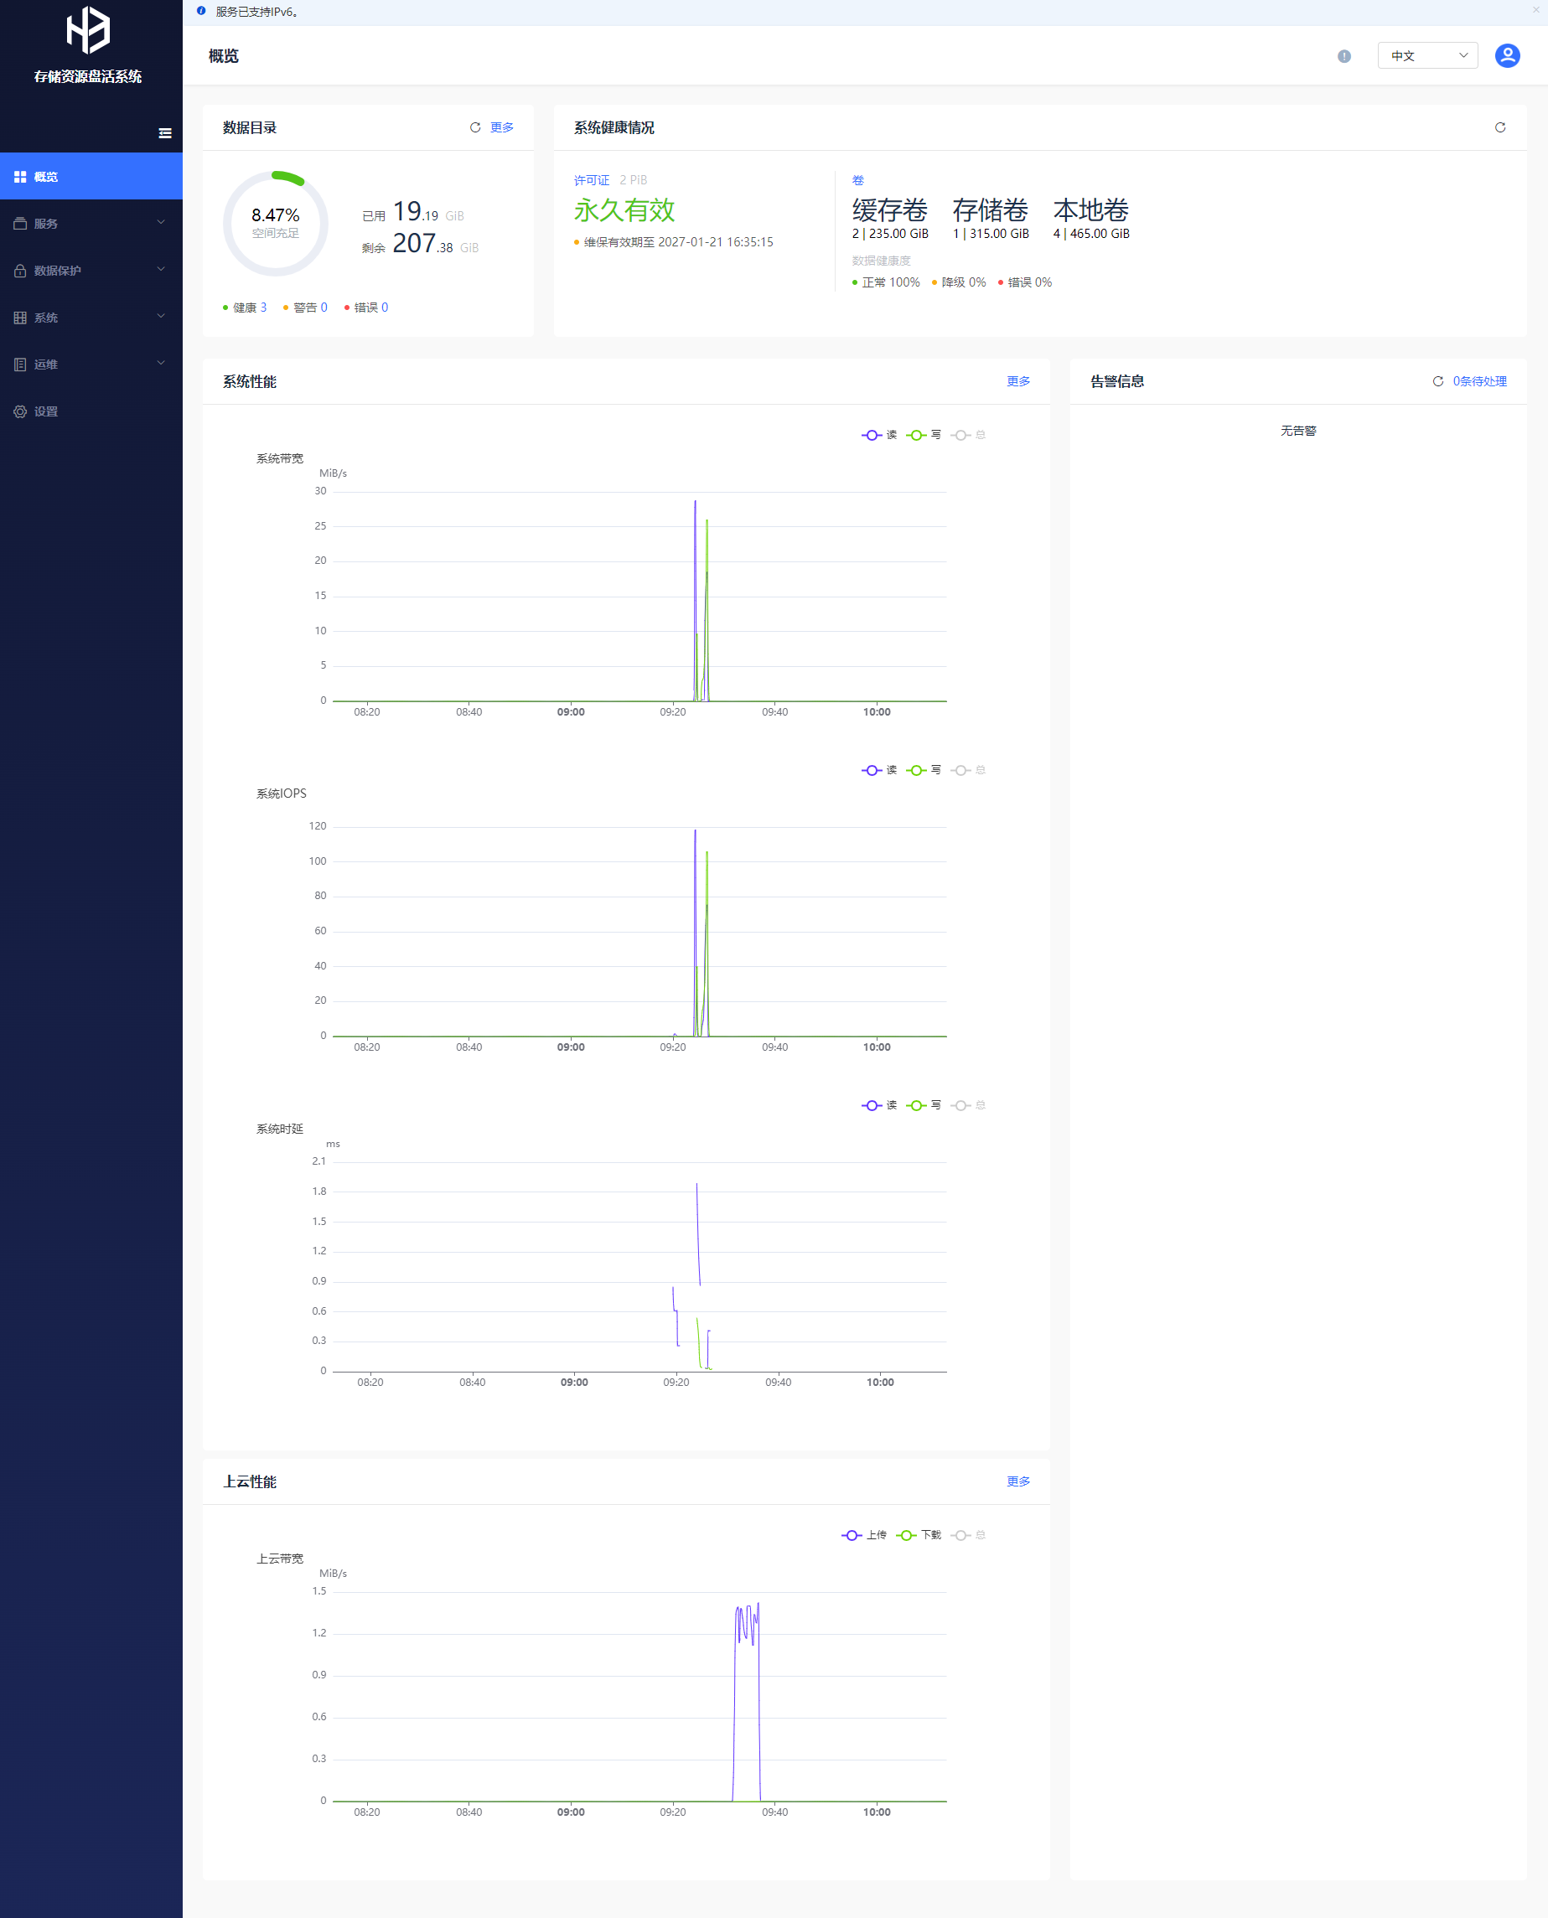Viewport: 1548px width, 1918px height.
Task: Open the 中文 language dropdown
Action: [1426, 55]
